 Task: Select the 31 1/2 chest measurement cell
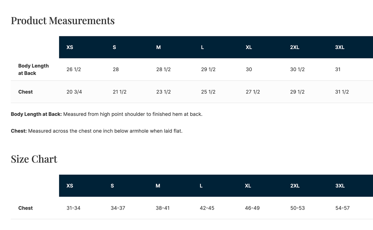342,92
